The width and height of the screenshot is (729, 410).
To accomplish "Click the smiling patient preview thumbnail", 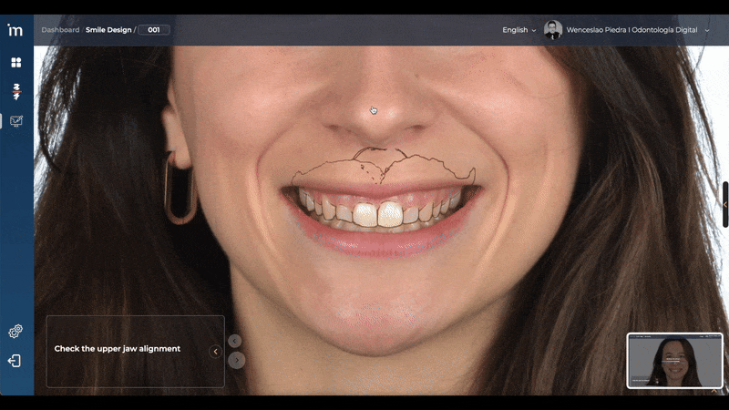I will 674,361.
